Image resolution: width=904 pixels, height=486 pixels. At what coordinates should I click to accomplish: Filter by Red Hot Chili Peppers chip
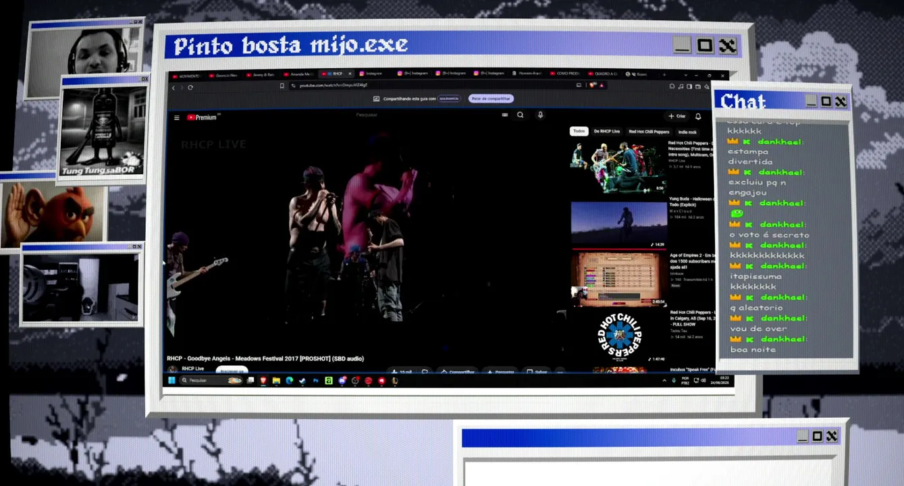(x=649, y=132)
